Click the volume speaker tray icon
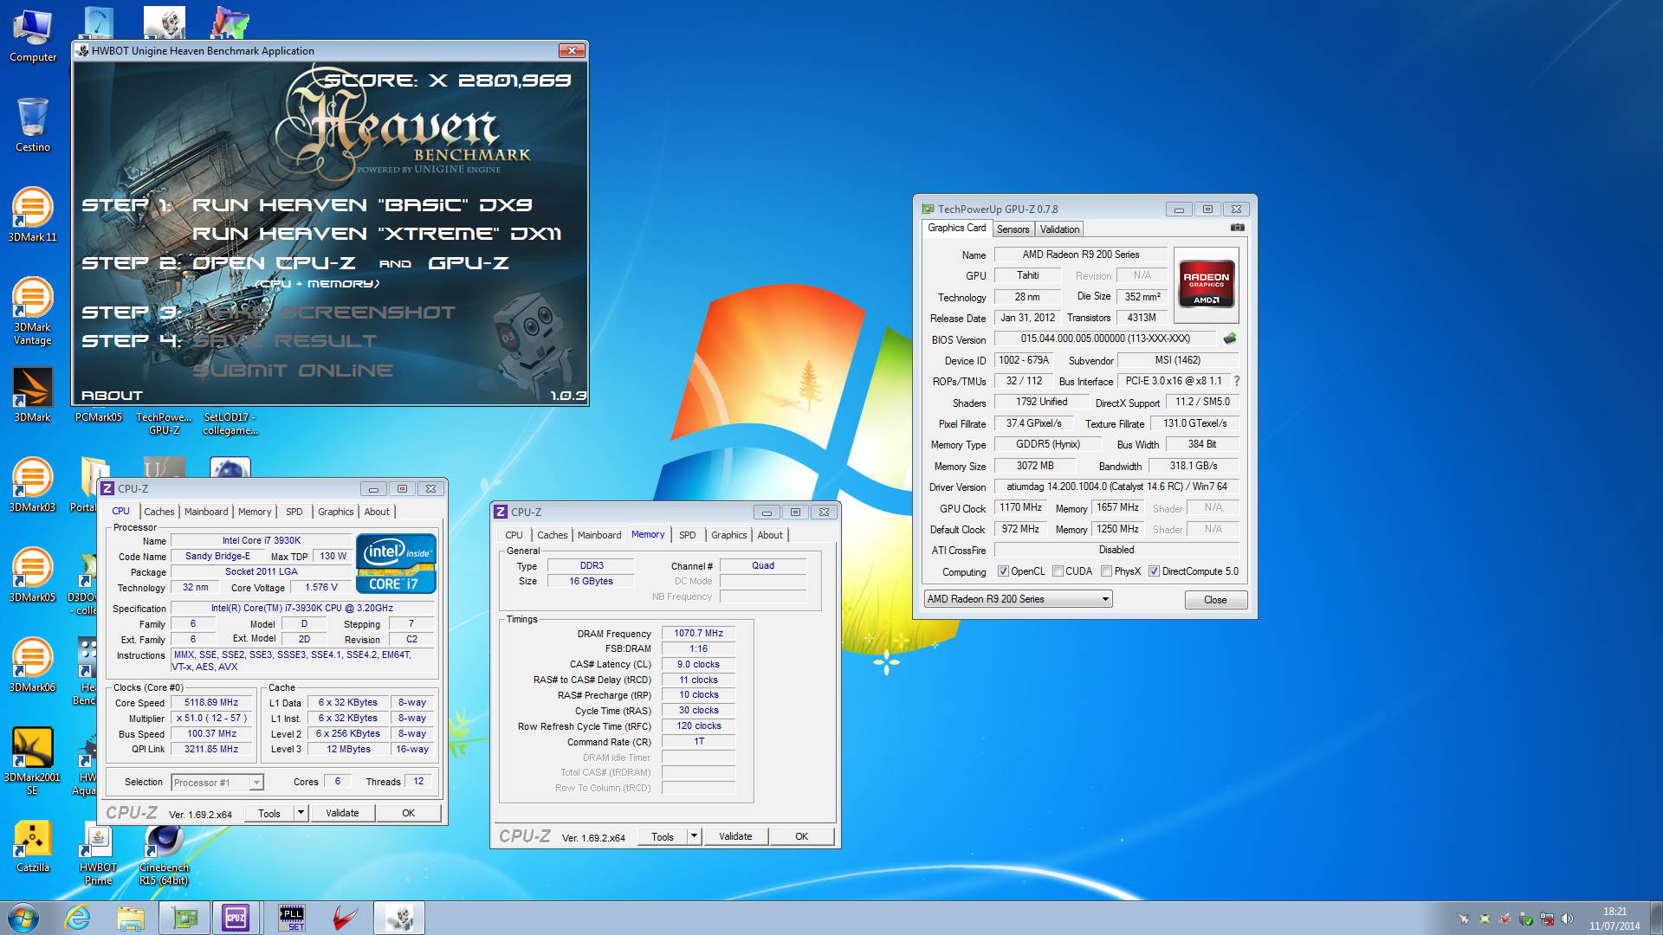 click(1567, 919)
